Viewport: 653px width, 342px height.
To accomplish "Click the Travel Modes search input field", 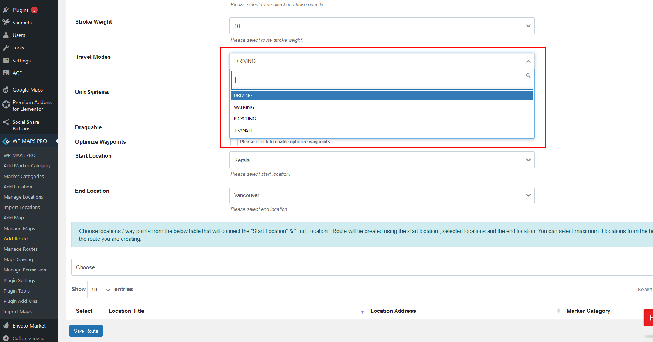I will pyautogui.click(x=382, y=80).
